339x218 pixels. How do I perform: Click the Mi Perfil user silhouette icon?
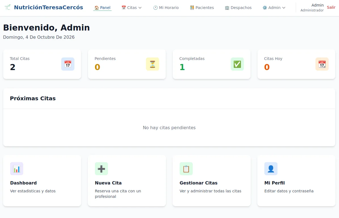[x=271, y=169]
